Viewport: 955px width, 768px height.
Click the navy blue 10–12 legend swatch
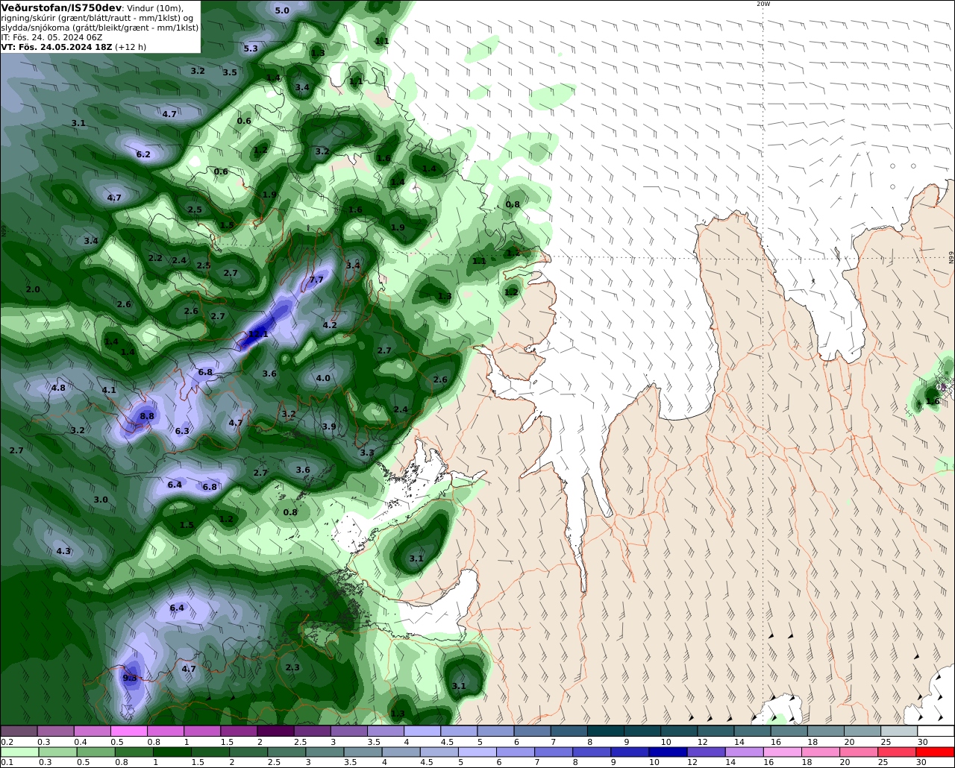tap(667, 752)
